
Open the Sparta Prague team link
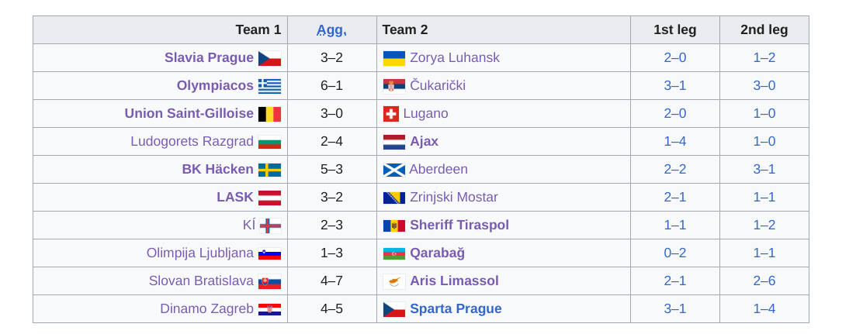pyautogui.click(x=456, y=308)
